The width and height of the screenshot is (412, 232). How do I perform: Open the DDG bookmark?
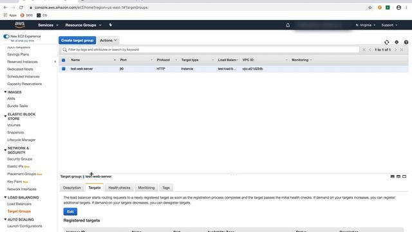26,15
